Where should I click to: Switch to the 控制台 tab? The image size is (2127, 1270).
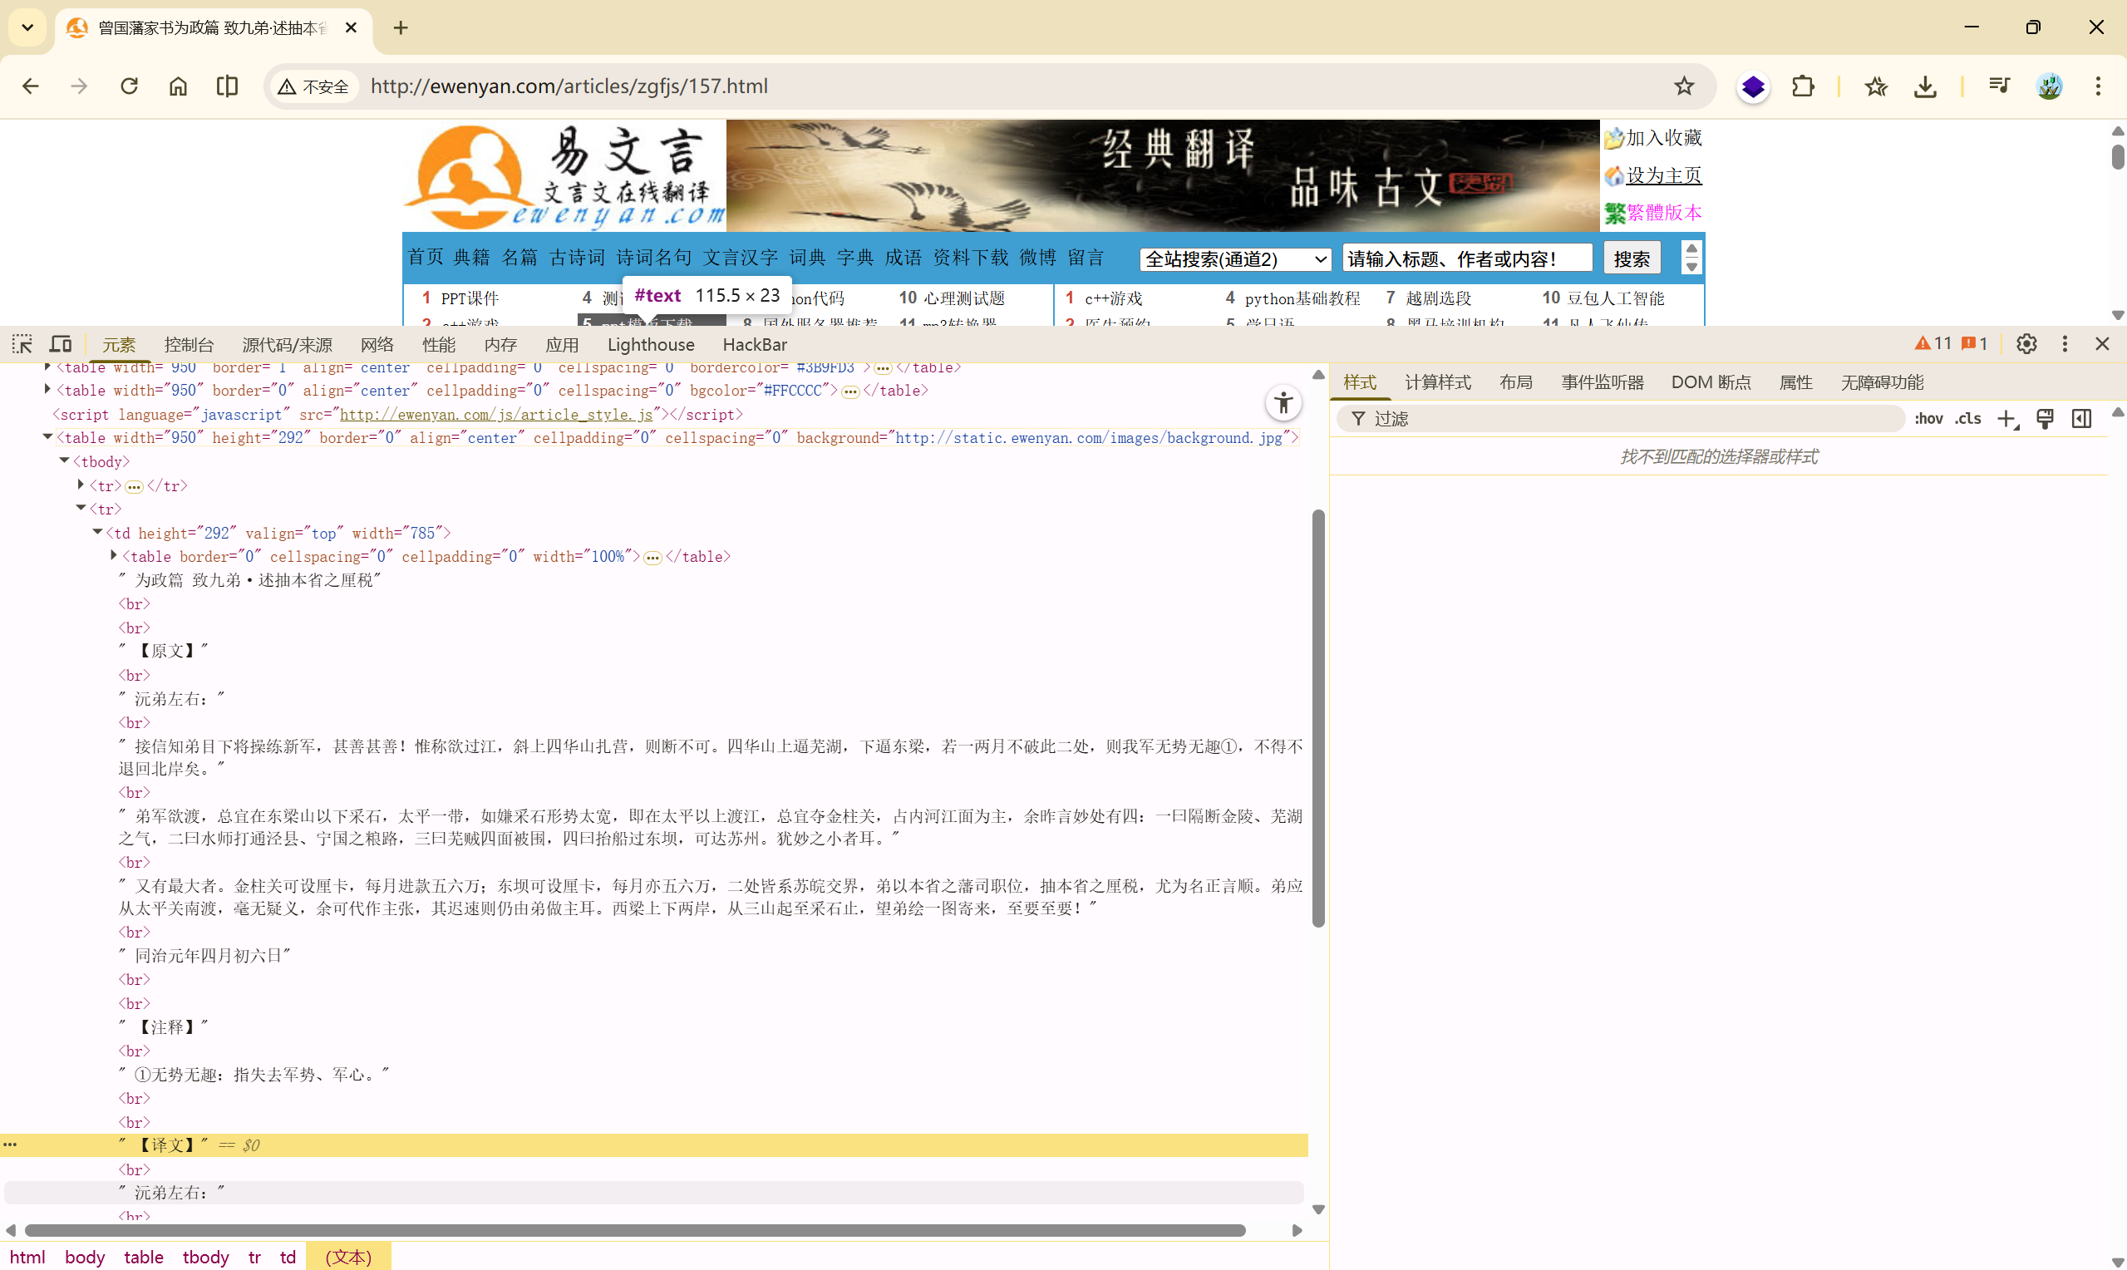188,345
